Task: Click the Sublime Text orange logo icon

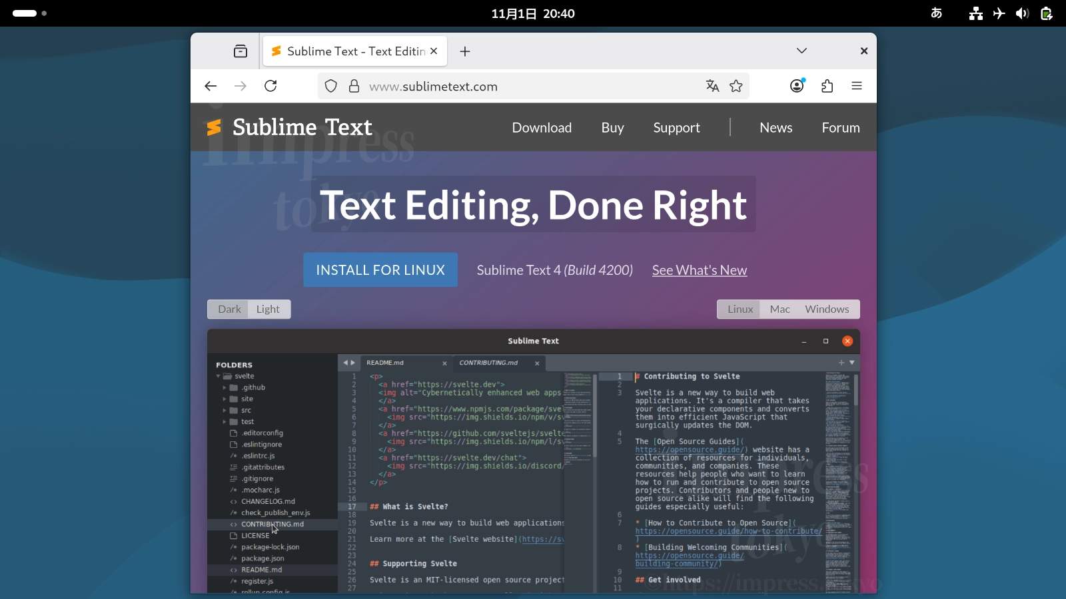Action: click(x=214, y=127)
